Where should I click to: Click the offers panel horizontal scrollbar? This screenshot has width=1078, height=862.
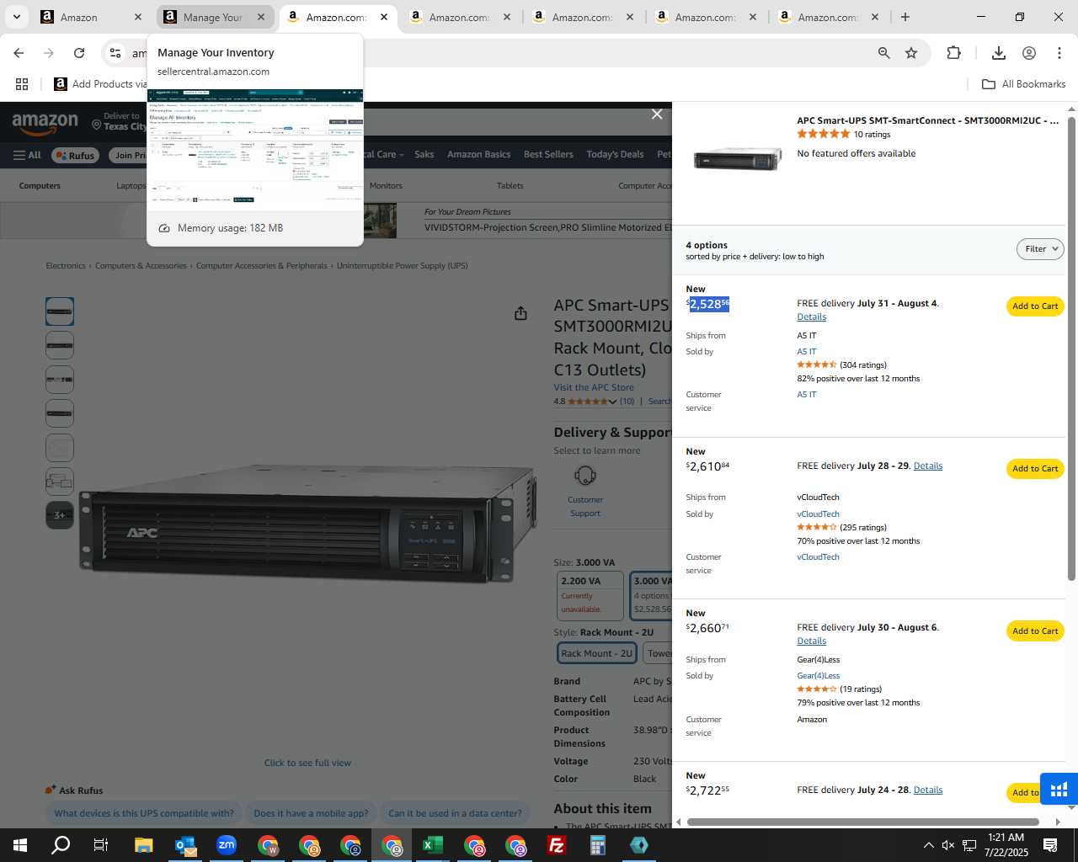tap(863, 822)
